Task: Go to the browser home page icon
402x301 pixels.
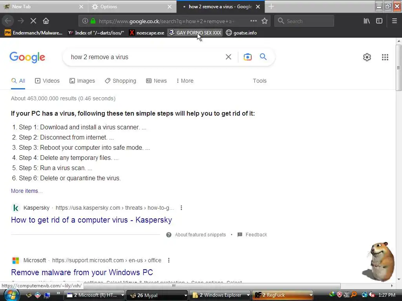Action: pos(46,21)
